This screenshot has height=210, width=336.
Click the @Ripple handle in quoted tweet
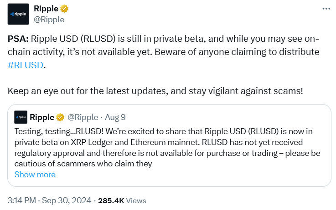[83, 117]
